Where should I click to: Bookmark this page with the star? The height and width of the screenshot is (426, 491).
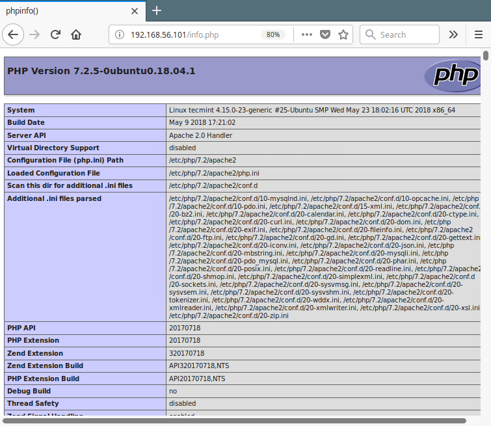click(343, 34)
